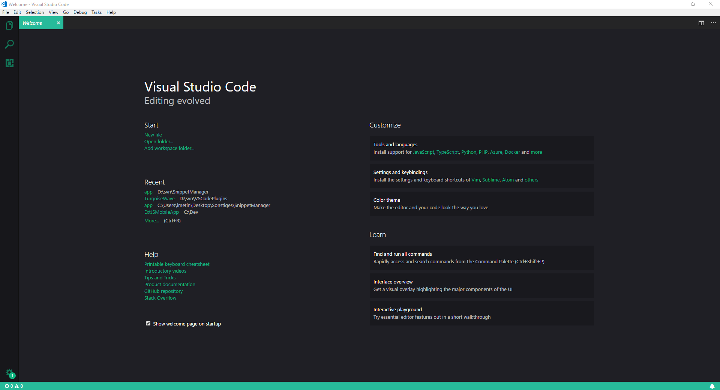
Task: Open the Extensions view in activity bar
Action: tap(9, 63)
